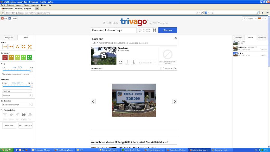Show the previous hotel picture

click(x=93, y=101)
